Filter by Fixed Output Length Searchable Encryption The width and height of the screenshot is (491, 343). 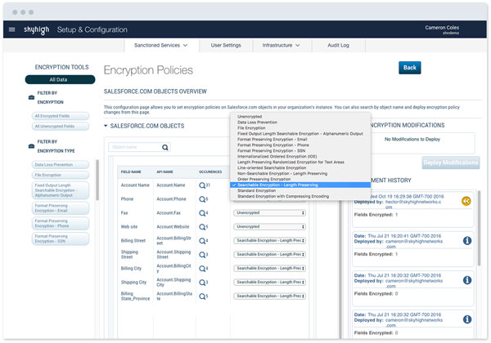[x=60, y=190]
